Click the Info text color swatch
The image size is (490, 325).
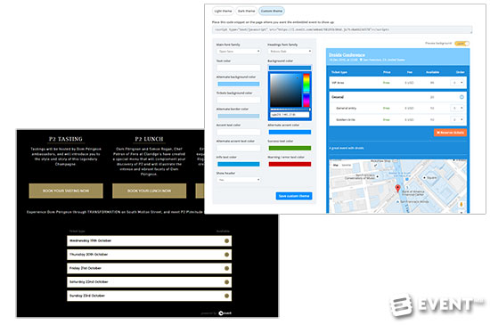(x=239, y=164)
